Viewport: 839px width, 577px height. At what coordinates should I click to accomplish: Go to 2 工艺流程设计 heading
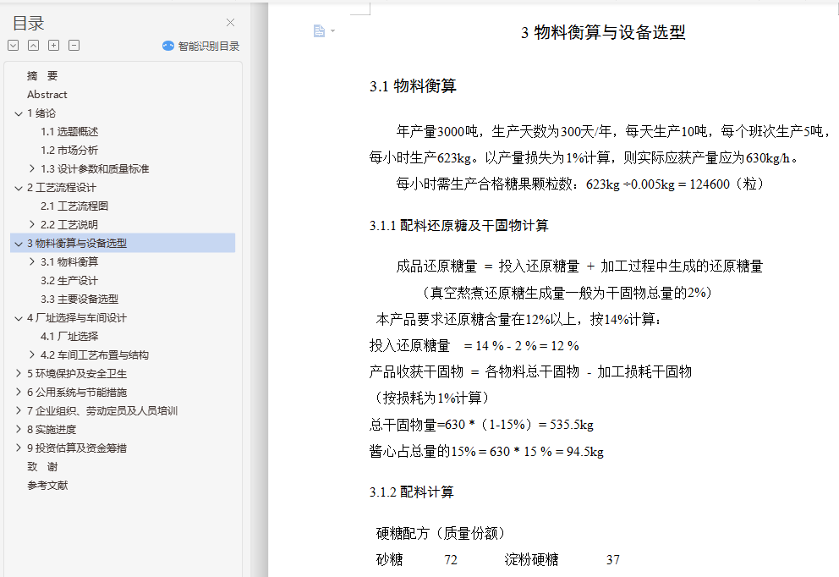point(62,188)
